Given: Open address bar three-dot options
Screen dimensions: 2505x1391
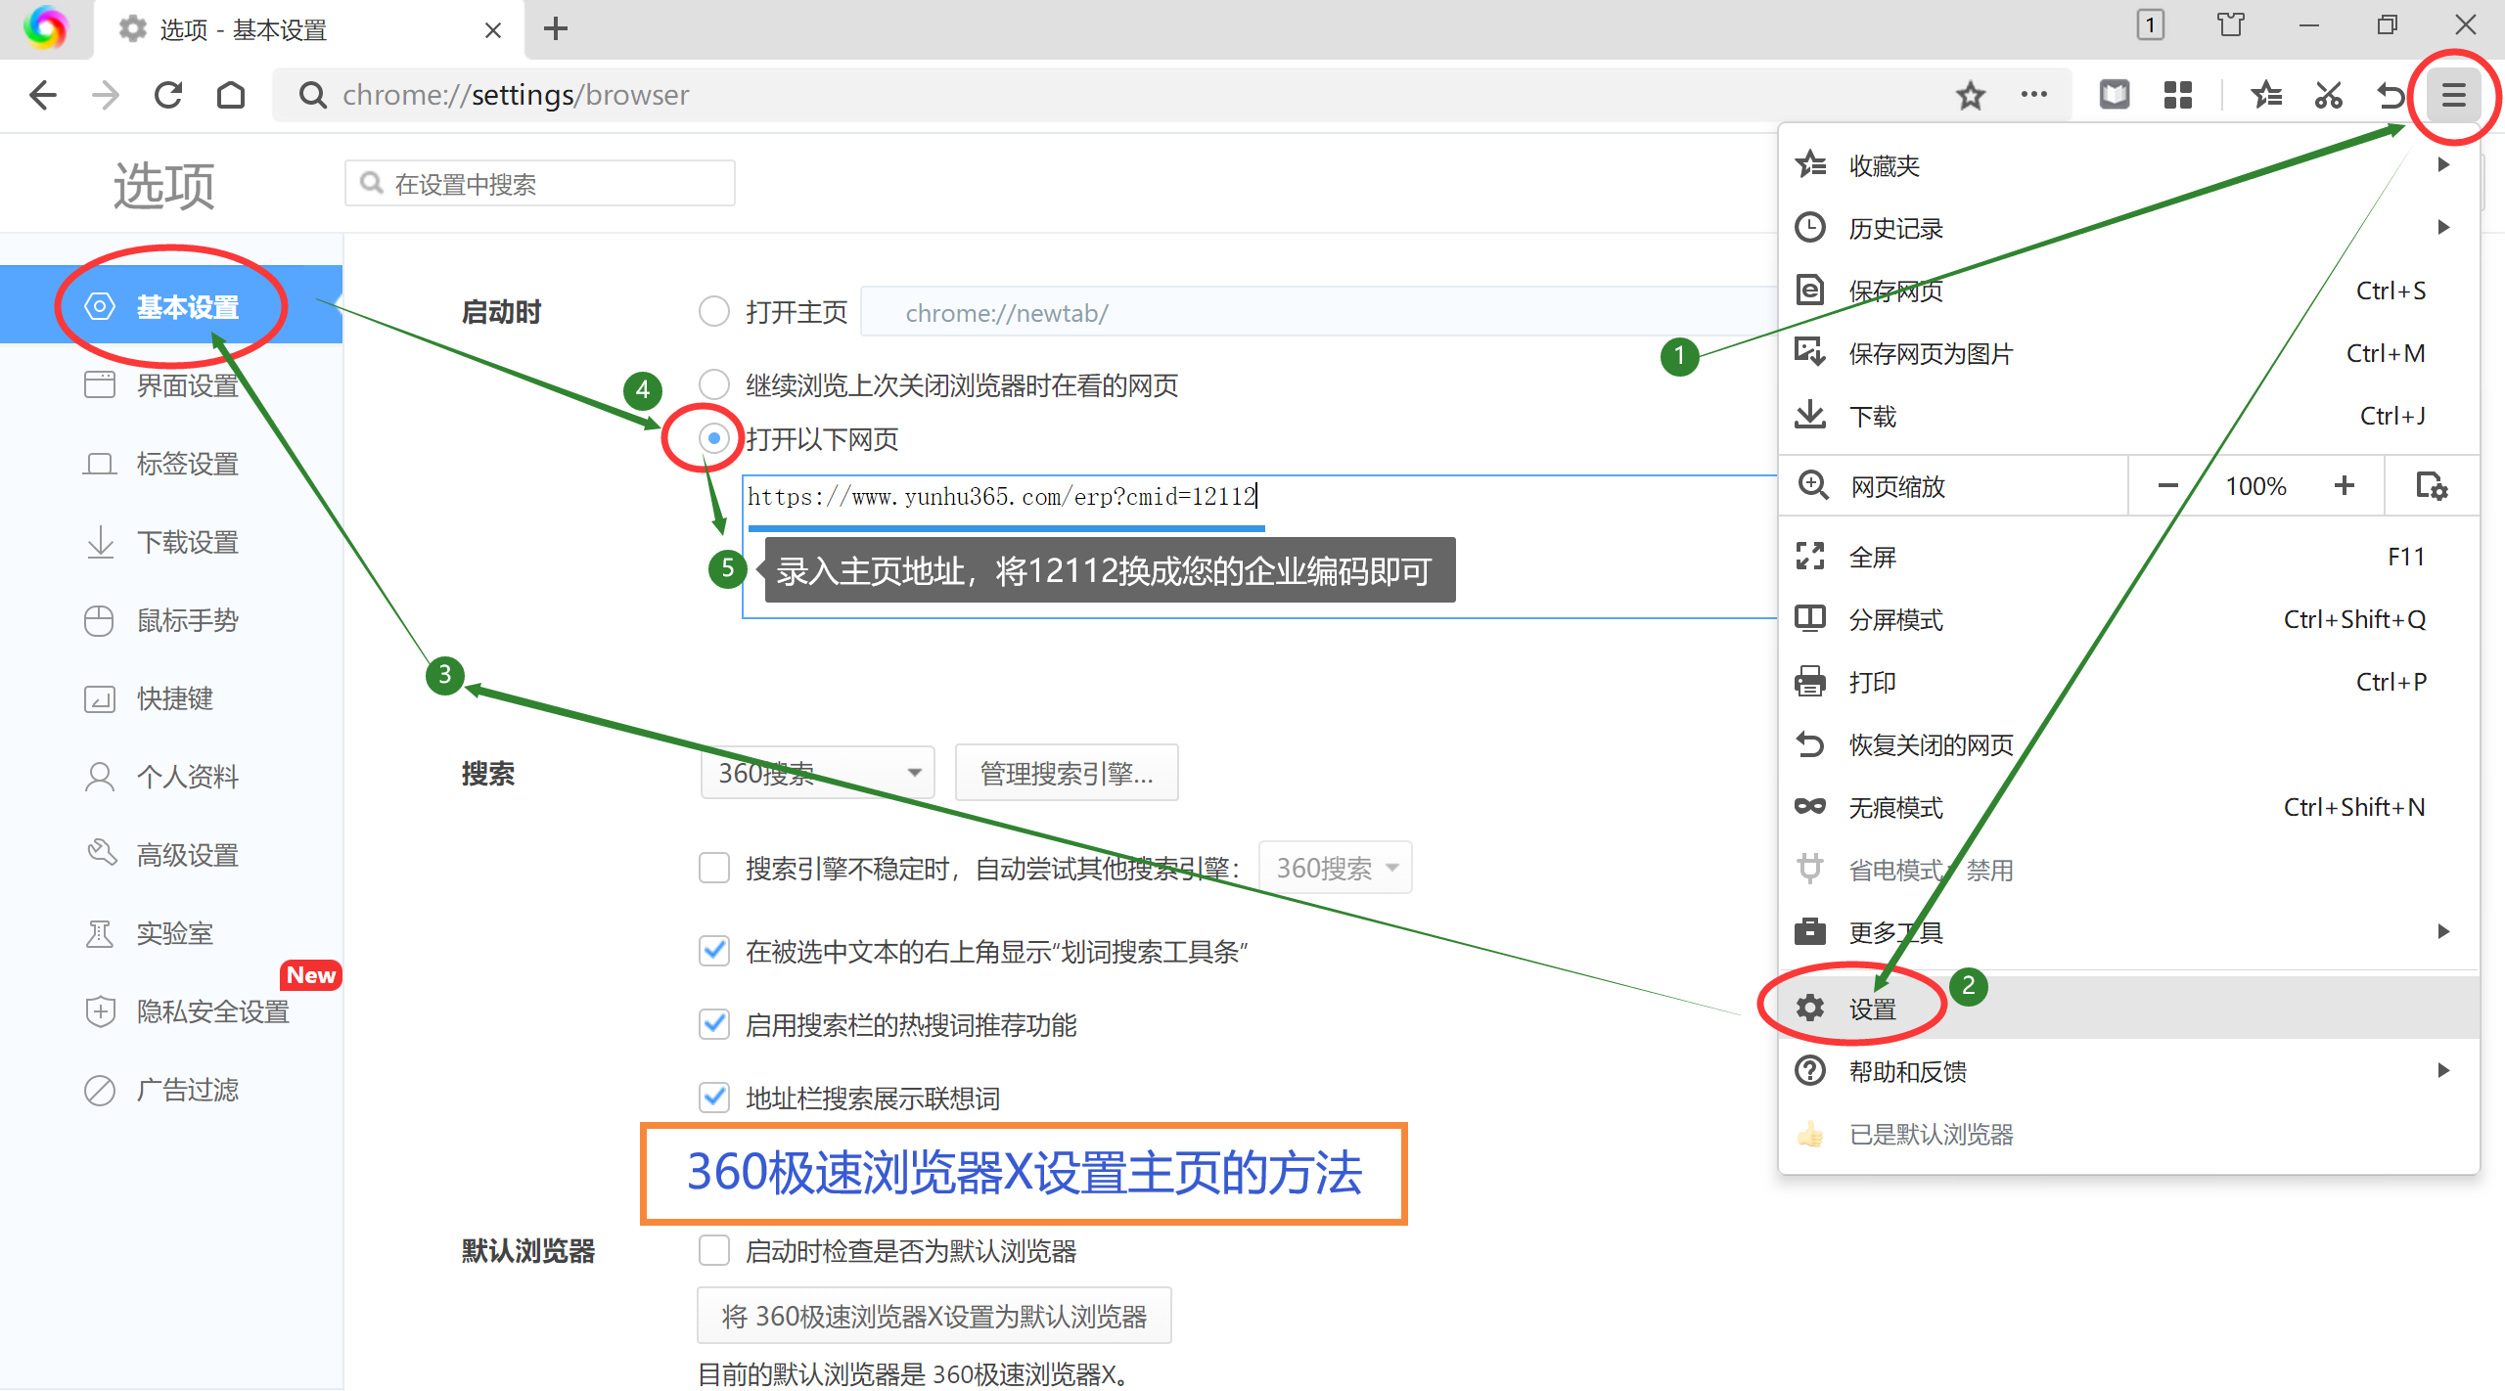Looking at the screenshot, I should coord(2034,95).
